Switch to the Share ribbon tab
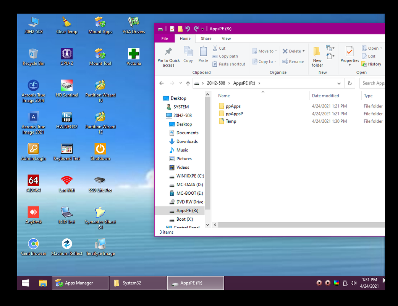This screenshot has width=398, height=306. point(206,39)
